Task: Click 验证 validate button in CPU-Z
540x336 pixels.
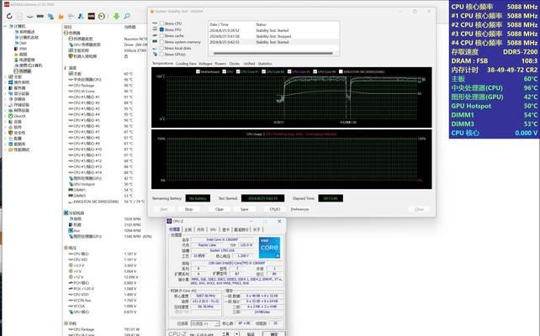Action: coord(251,333)
